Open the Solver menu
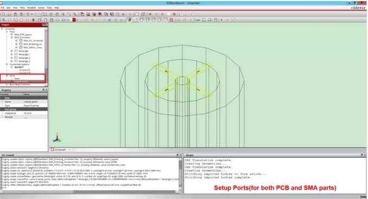Image resolution: width=368 pixels, height=199 pixels. [41, 8]
